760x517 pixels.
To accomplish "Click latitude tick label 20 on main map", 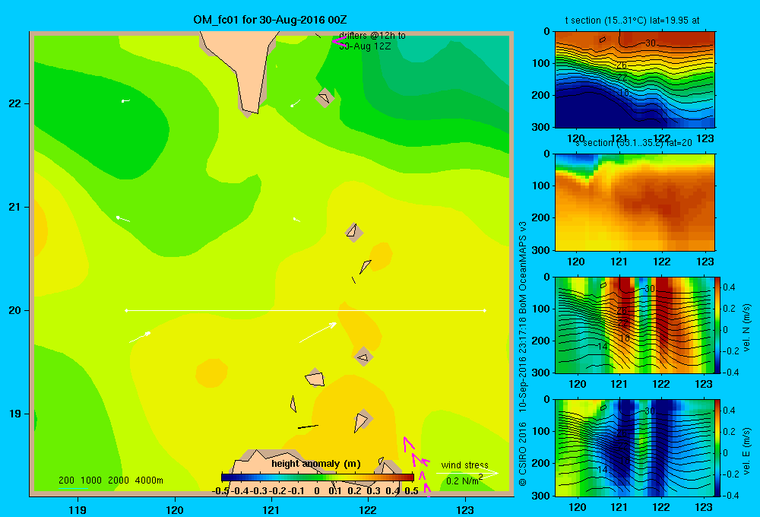I will tap(14, 310).
